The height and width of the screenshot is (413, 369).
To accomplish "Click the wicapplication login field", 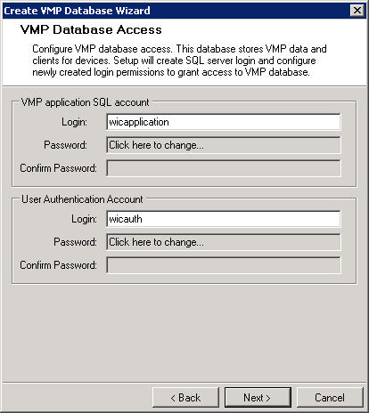I will pos(224,122).
